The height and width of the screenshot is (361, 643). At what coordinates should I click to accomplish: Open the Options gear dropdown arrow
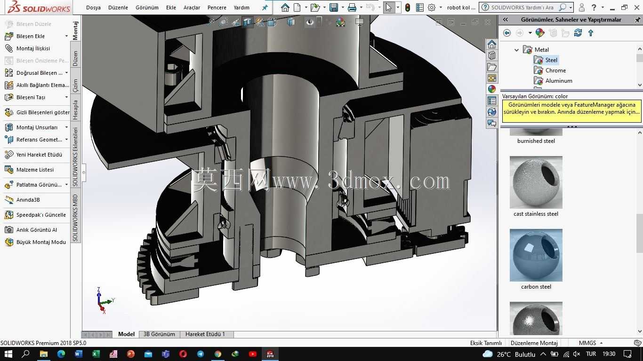tap(441, 8)
